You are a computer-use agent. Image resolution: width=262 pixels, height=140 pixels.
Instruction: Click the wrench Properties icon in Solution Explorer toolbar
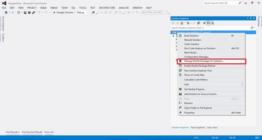[204, 23]
